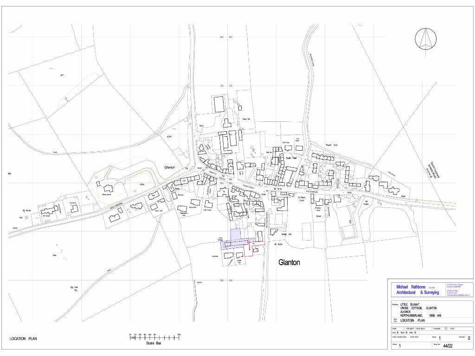Click the north arrow compass symbol

click(426, 38)
